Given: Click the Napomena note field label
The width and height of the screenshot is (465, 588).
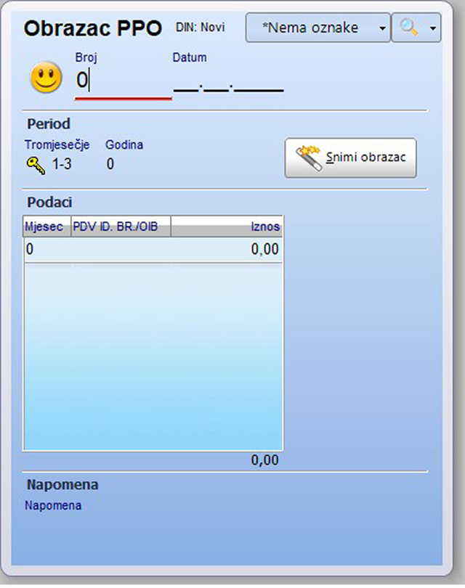Looking at the screenshot, I should (x=53, y=505).
